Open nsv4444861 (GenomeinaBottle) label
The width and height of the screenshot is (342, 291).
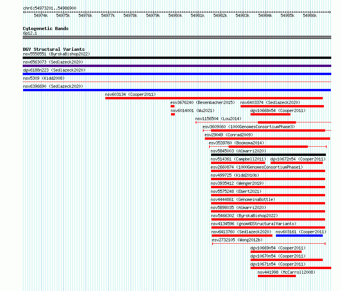point(243,199)
